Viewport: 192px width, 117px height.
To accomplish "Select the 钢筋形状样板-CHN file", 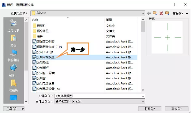I will click(x=47, y=47).
